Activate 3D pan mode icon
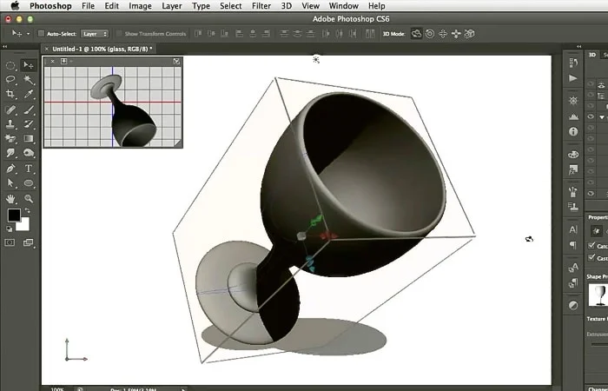This screenshot has width=608, height=391. [443, 34]
